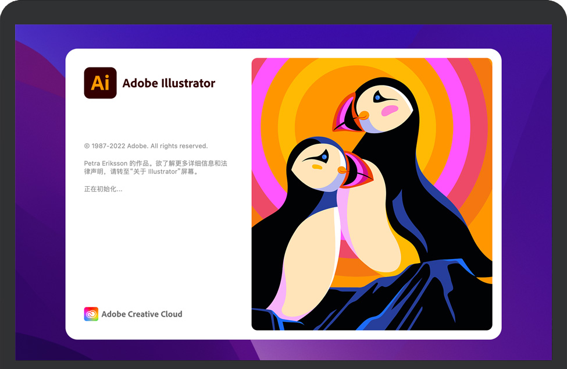This screenshot has width=567, height=369.
Task: Click the 1987-2022 Adobe copyright line
Action: (145, 146)
